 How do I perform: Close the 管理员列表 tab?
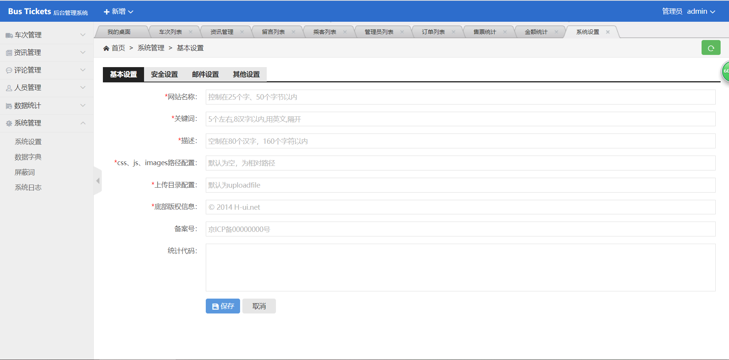402,32
